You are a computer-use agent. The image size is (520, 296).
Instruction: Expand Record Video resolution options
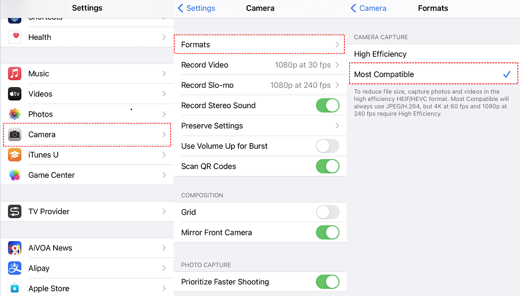[338, 65]
